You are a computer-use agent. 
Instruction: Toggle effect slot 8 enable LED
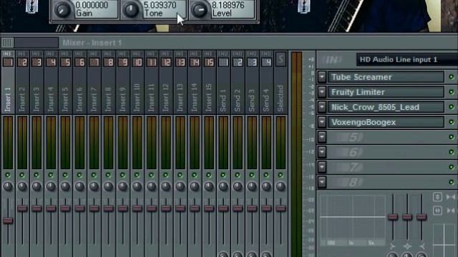[x=452, y=182]
